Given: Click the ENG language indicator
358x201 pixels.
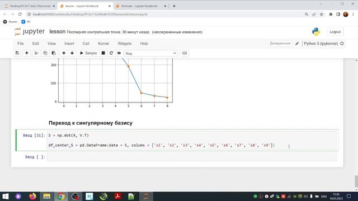Looking at the screenshot, I should pos(324,197).
